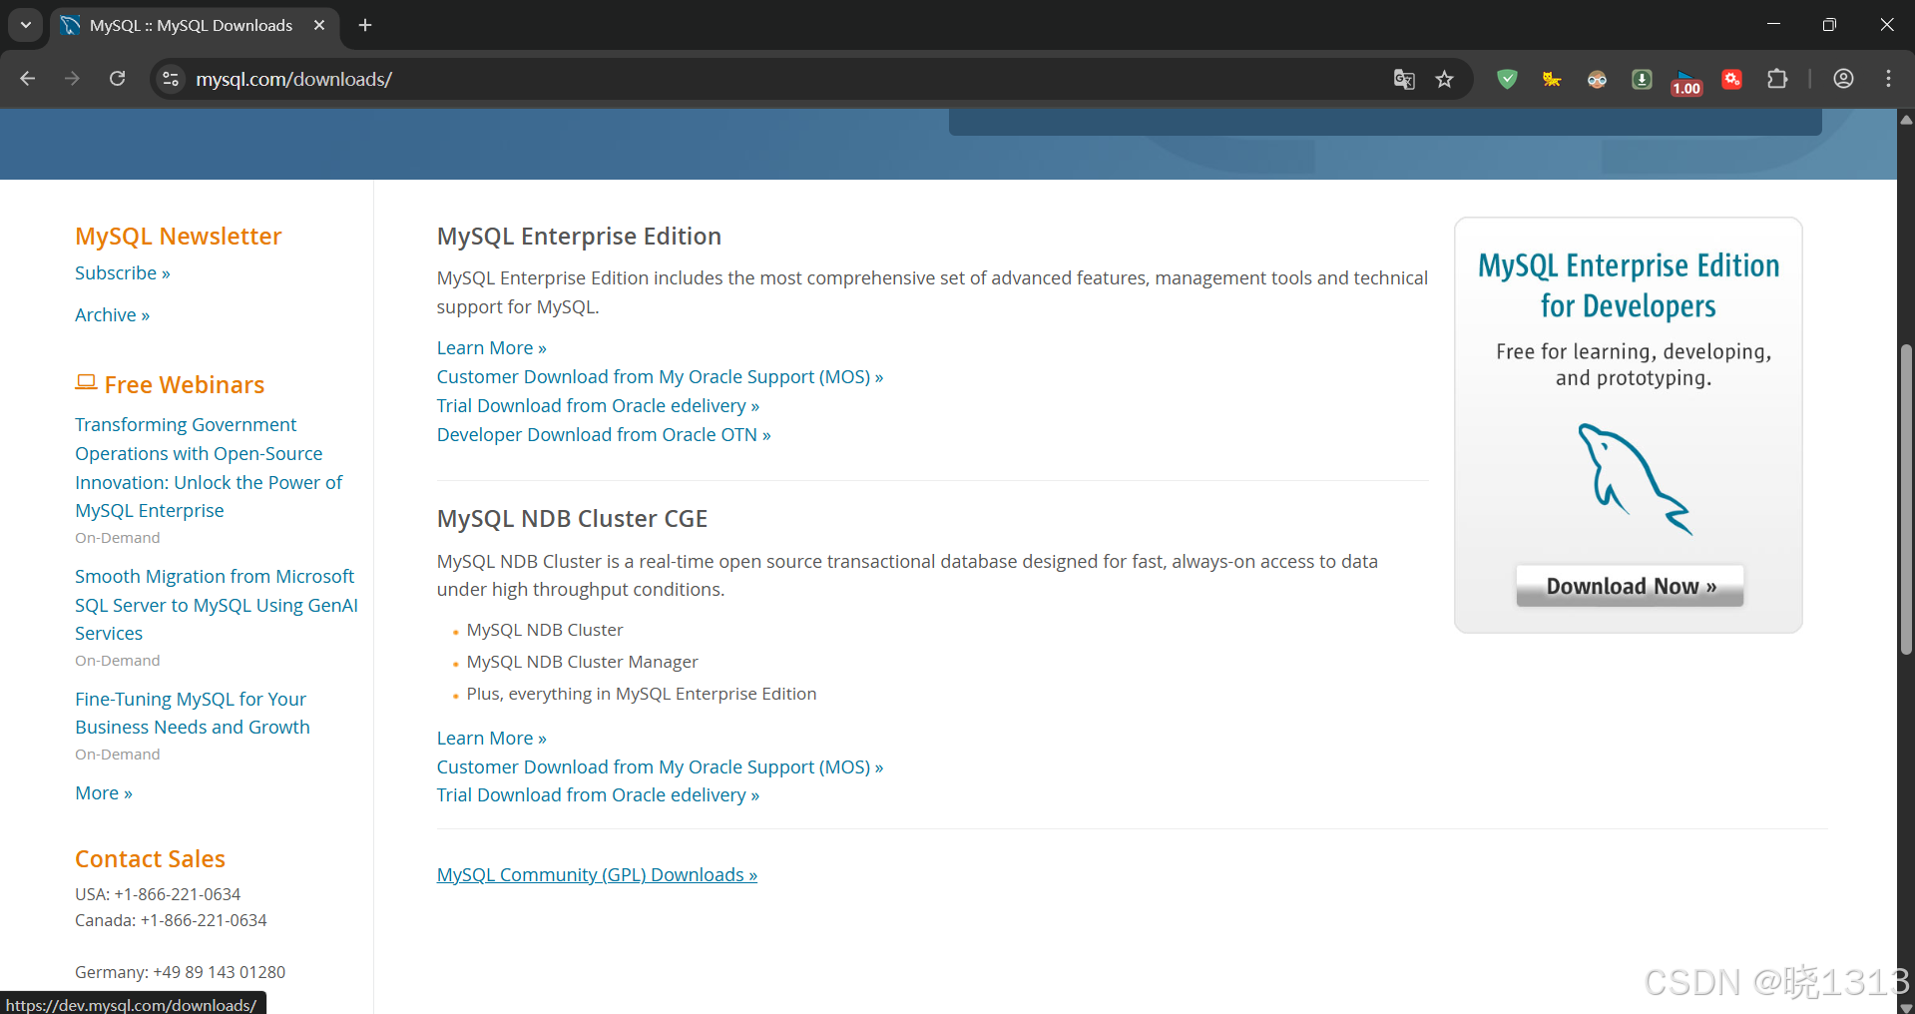
Task: Click the Free Webinars heading
Action: click(x=185, y=385)
